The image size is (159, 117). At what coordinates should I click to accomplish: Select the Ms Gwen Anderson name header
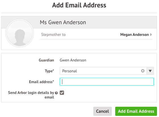pos(63,22)
